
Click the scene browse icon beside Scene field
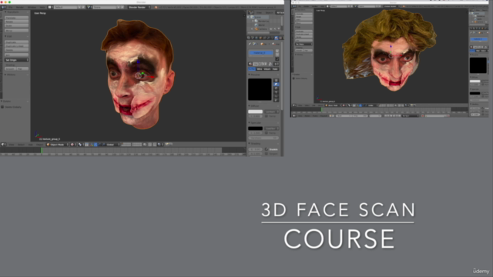[x=89, y=7]
